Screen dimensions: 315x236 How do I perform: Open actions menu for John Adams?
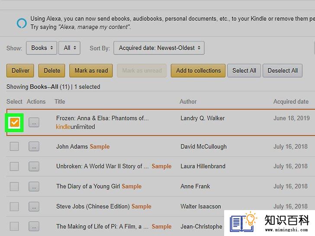pos(34,147)
